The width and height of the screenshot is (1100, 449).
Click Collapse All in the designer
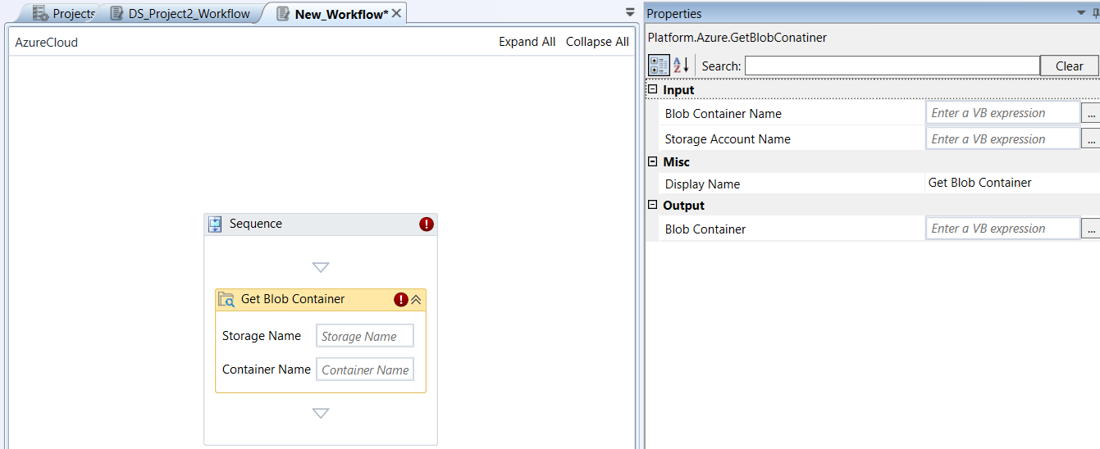pos(597,42)
